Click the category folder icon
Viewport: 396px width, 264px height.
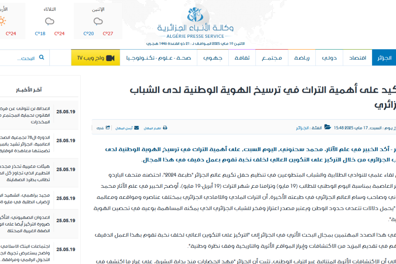[327, 128]
